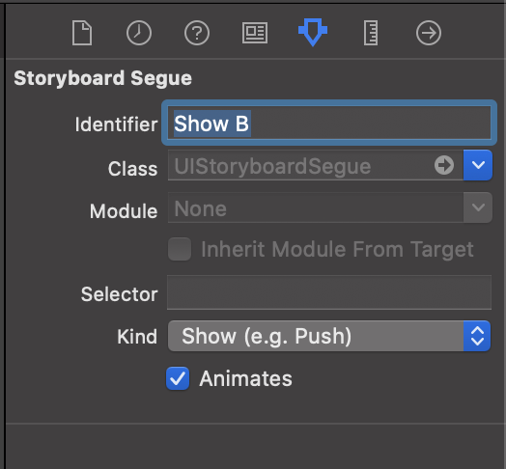Open the Quick Help inspector icon
Viewport: 506px width, 469px height.
pyautogui.click(x=197, y=33)
